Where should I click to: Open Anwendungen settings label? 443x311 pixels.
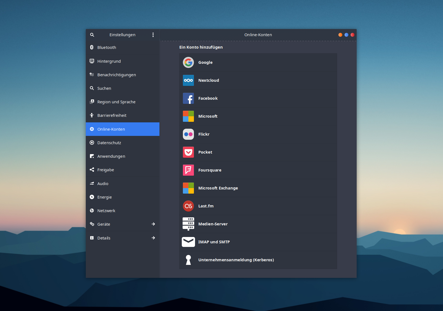coord(111,156)
